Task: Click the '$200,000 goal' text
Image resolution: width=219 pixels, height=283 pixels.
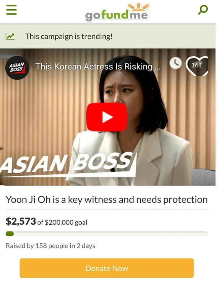Action: [66, 222]
